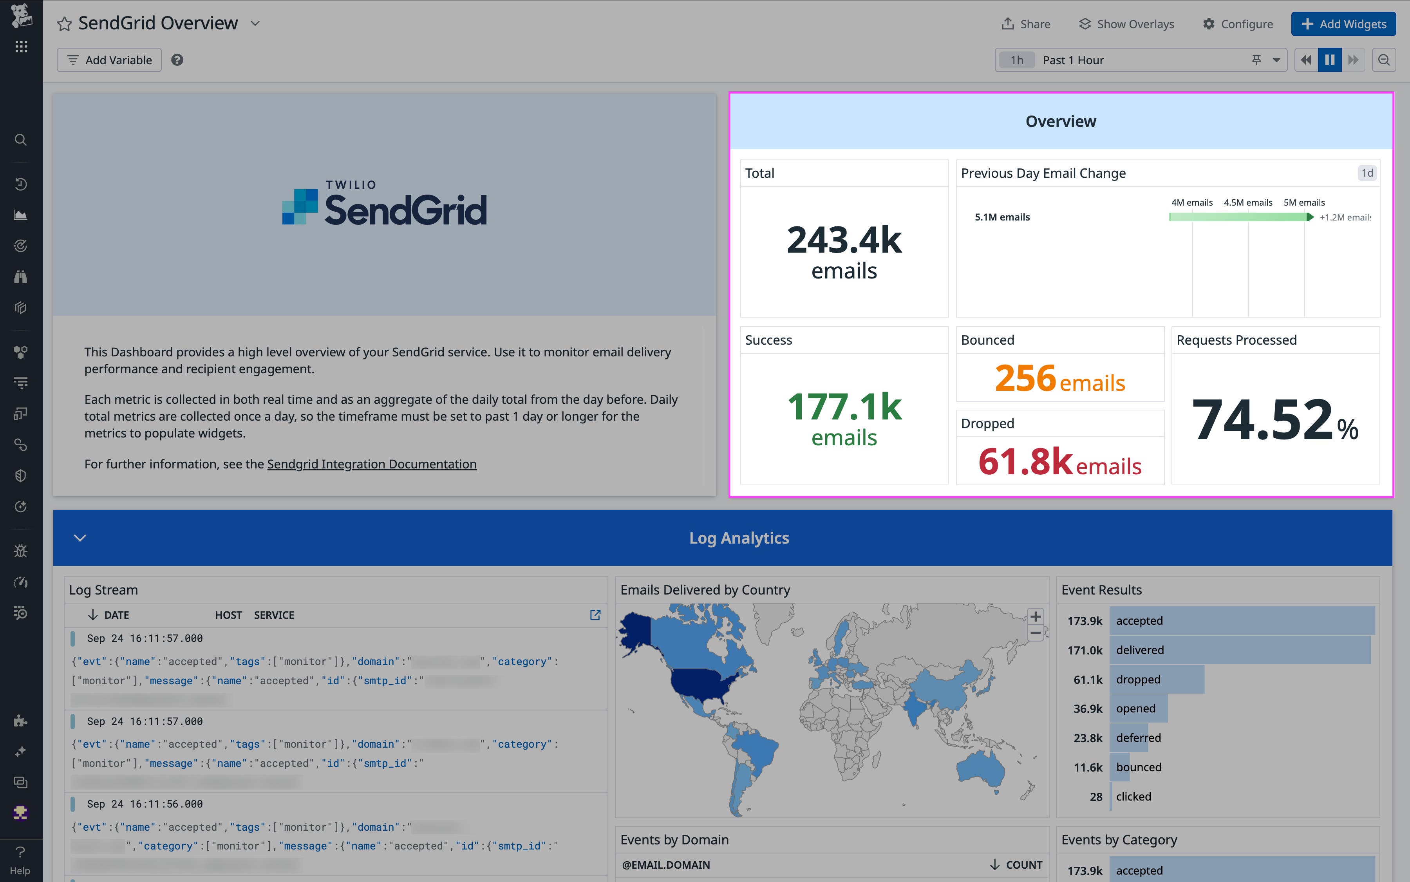
Task: Click the Datadog logo at the top left
Action: pos(21,16)
